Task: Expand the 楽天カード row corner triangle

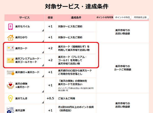Action: (x=43, y=52)
